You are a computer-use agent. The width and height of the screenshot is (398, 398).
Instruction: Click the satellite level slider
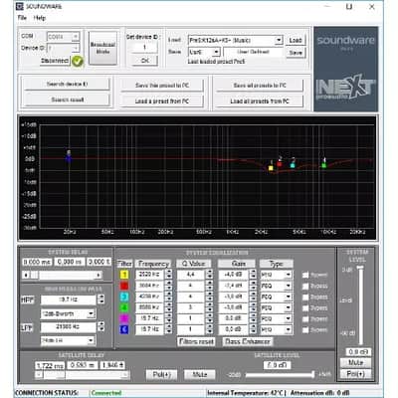[280, 375]
